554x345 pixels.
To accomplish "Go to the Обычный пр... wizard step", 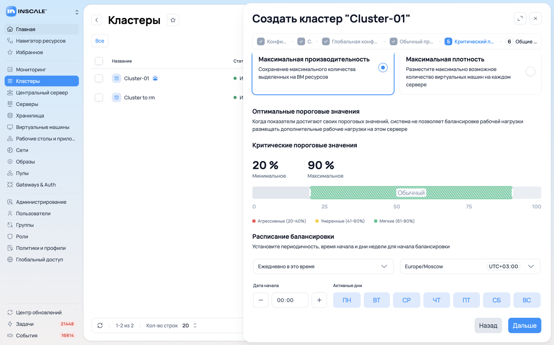I will tap(412, 42).
